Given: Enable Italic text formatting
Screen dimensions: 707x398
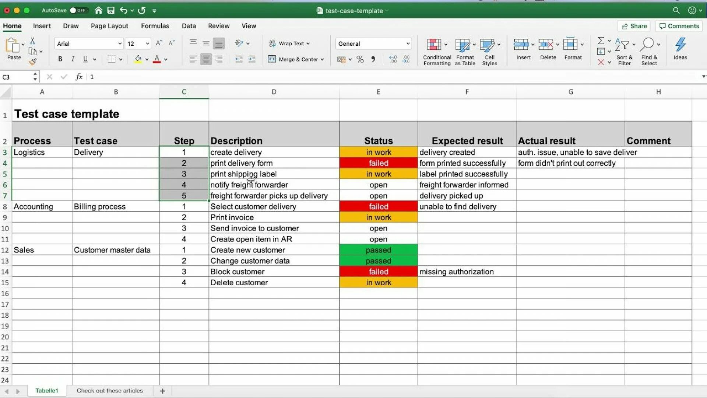Looking at the screenshot, I should tap(73, 59).
